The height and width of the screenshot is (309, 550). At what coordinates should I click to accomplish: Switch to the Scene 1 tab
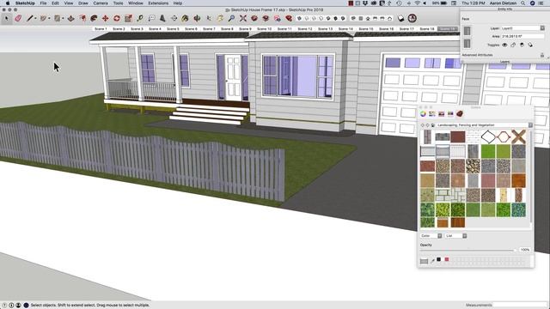[x=101, y=28]
